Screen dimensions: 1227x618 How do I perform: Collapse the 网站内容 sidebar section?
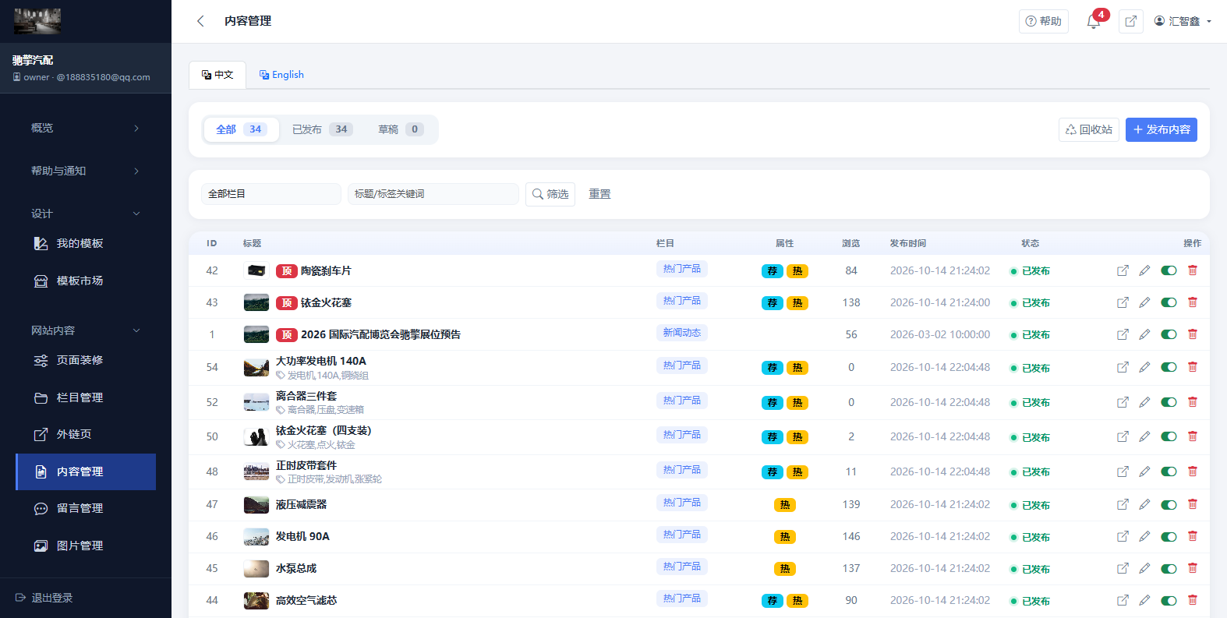click(x=86, y=330)
